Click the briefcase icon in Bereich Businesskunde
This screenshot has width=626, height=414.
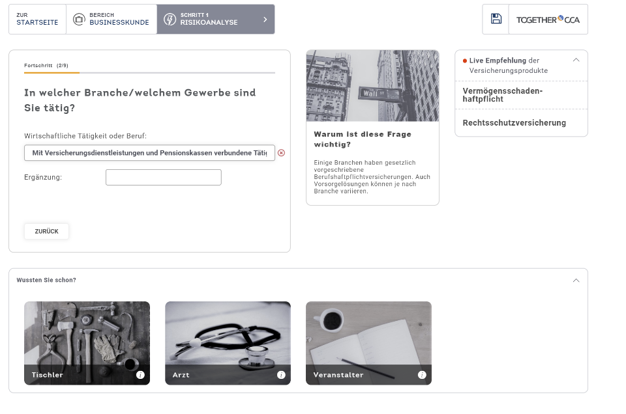(79, 20)
